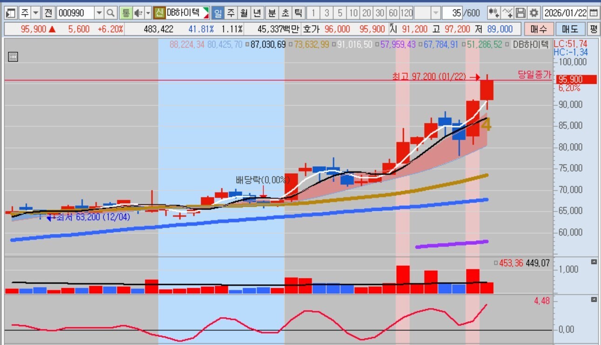Select the 분 minute chart tab
This screenshot has width=601, height=345.
[x=271, y=13]
